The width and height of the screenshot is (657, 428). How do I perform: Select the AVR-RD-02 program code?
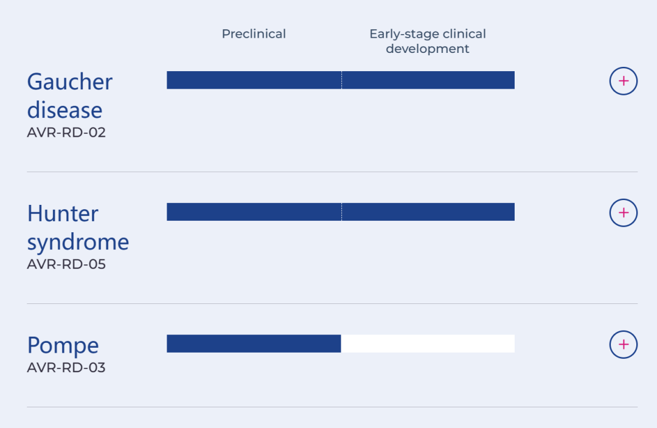[x=66, y=133]
